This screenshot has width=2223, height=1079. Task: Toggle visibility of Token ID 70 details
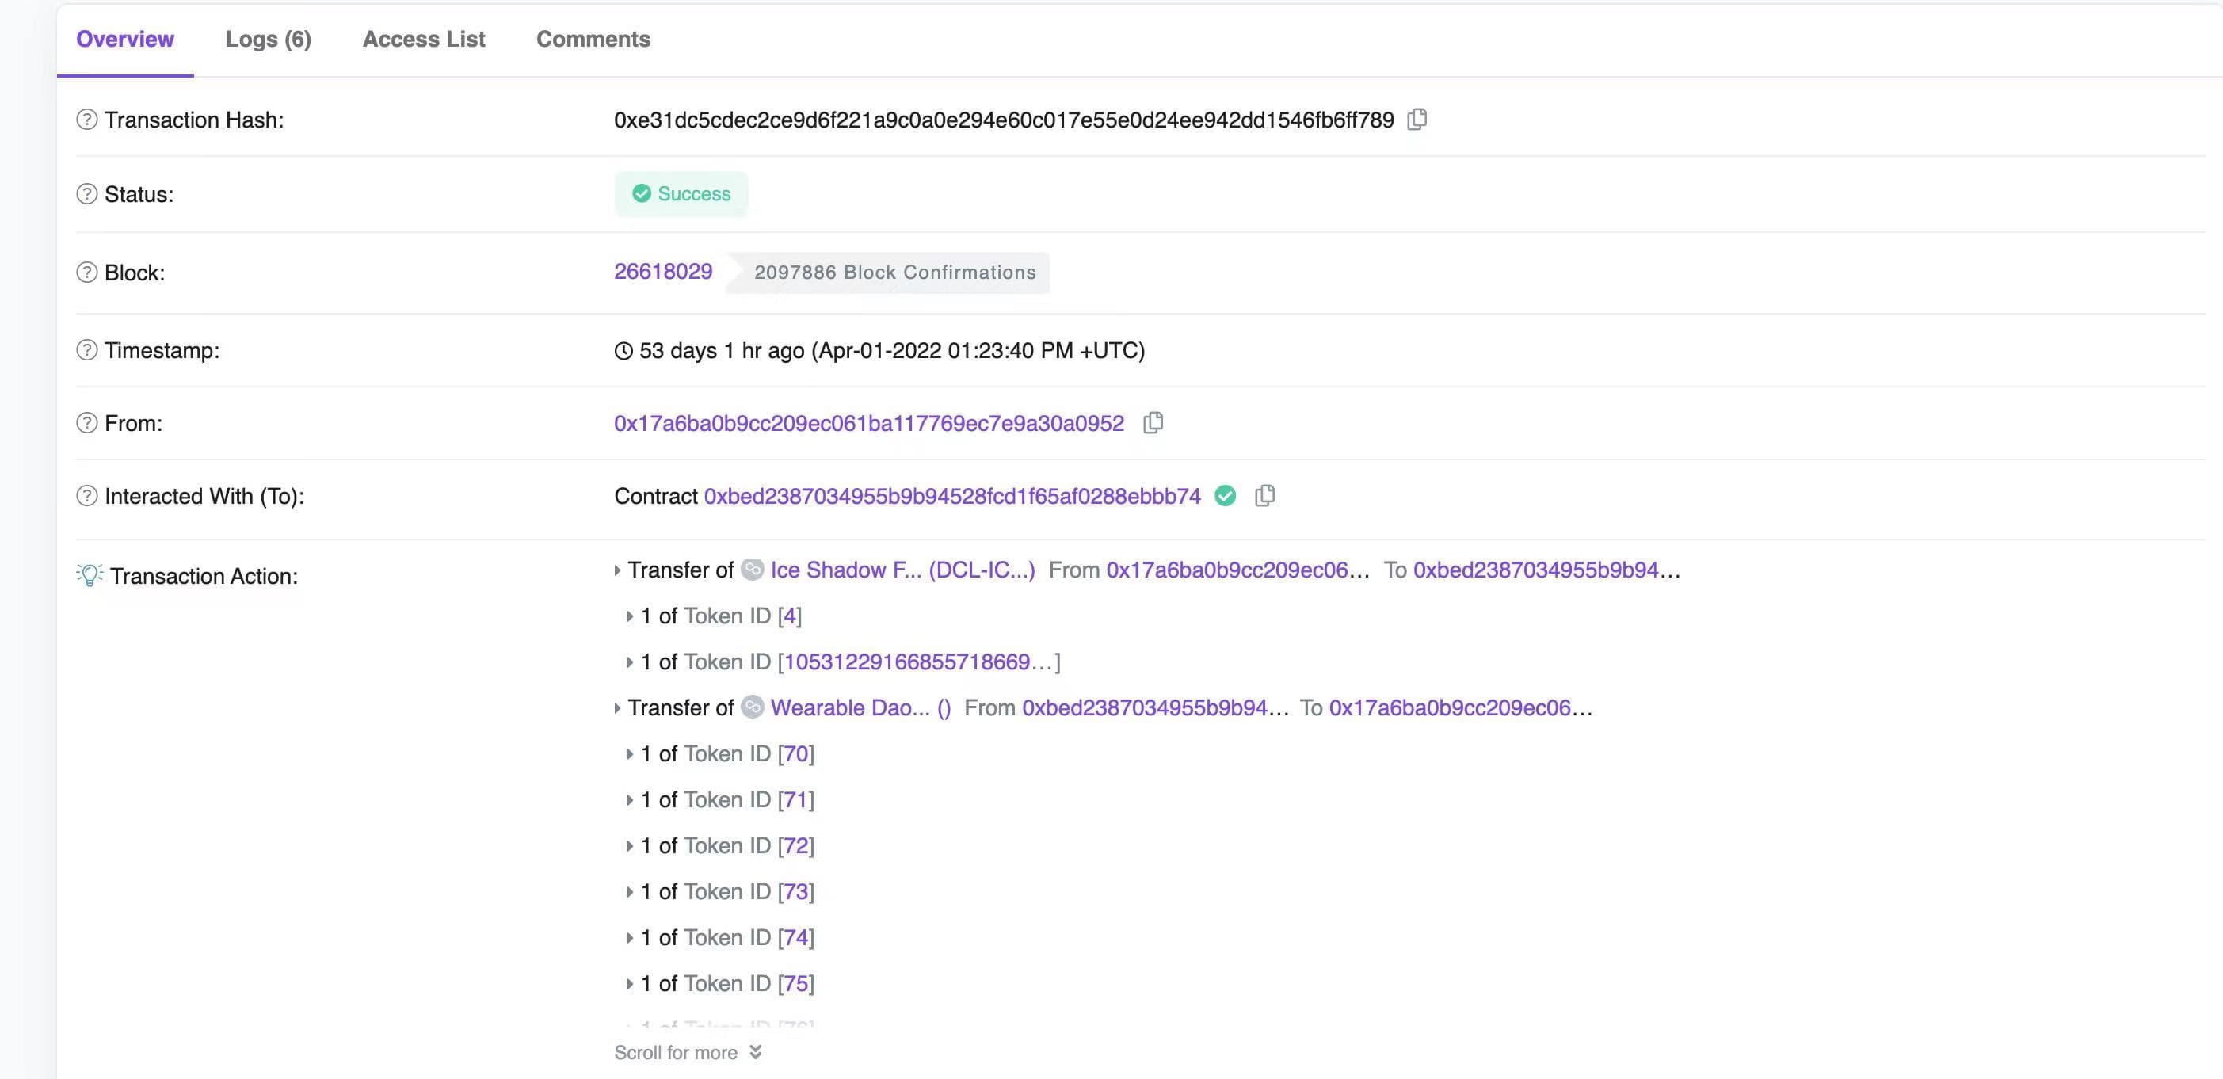(x=630, y=753)
